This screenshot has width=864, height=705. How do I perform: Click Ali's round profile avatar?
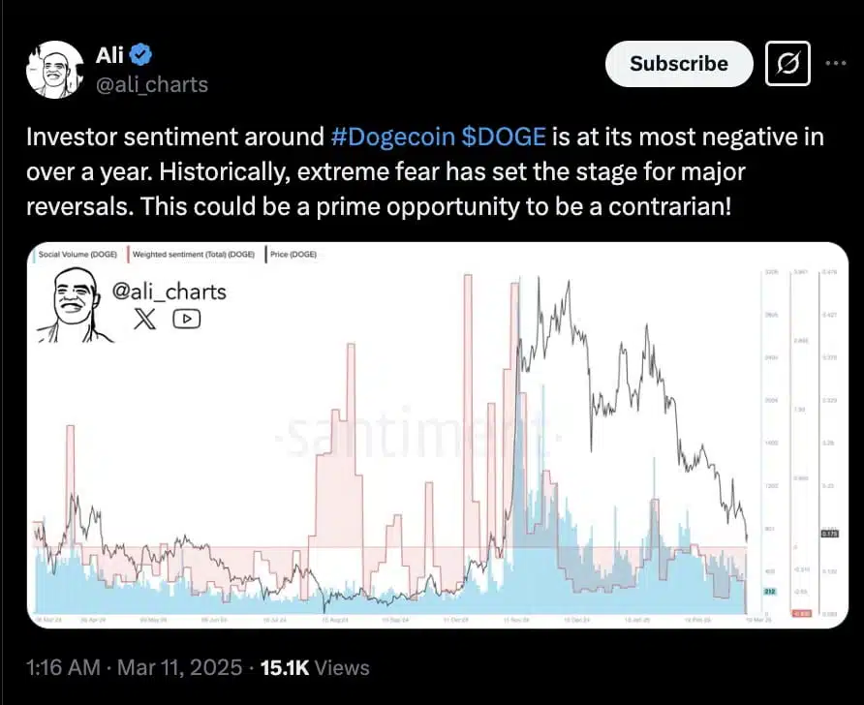coord(53,70)
